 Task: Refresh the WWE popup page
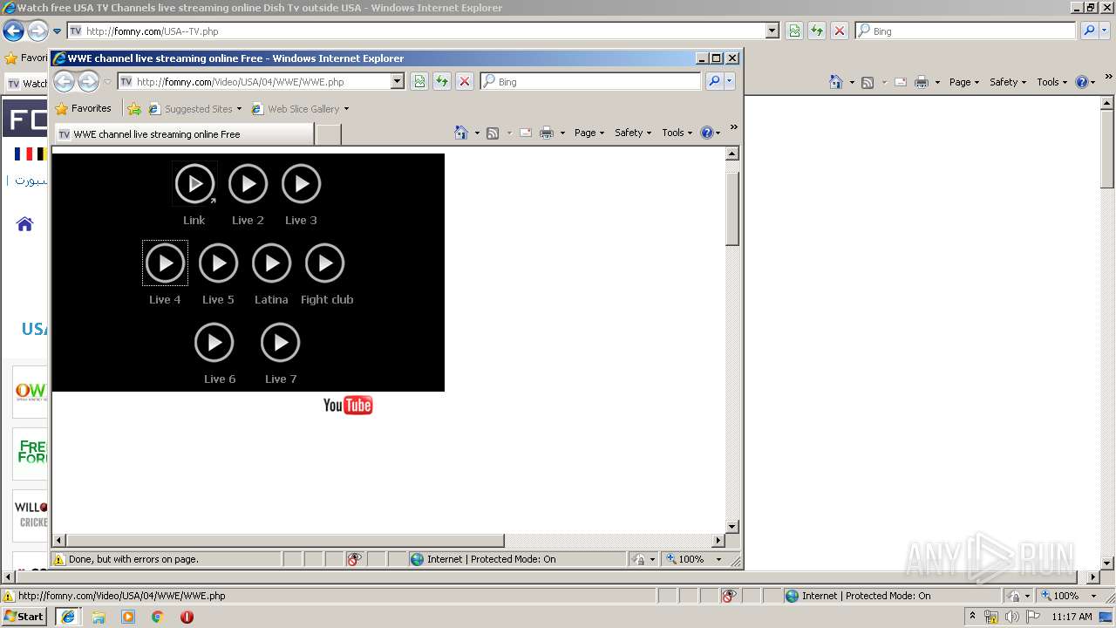(x=442, y=81)
